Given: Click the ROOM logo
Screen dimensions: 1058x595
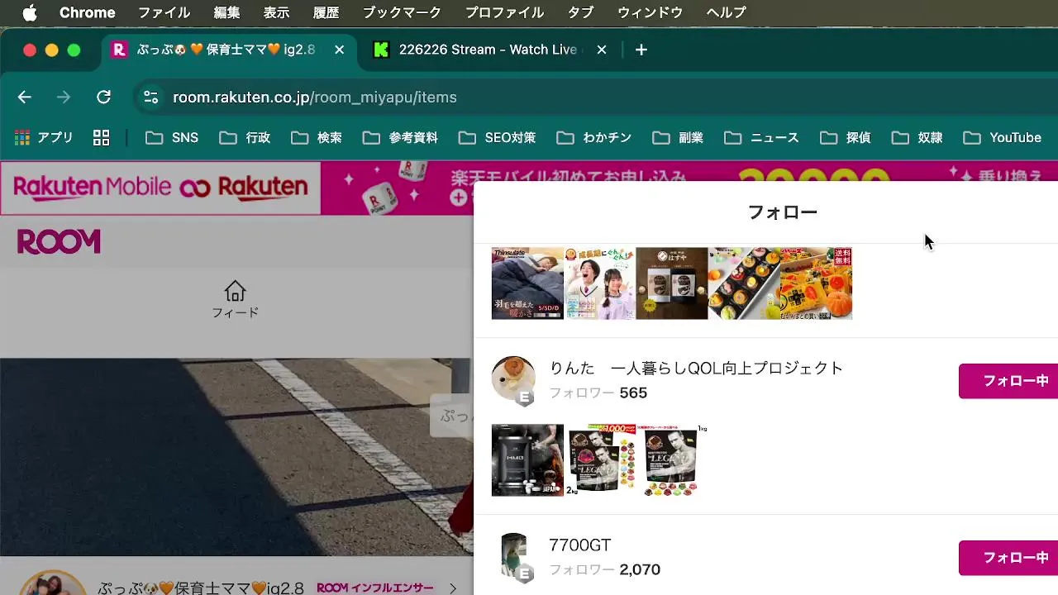Looking at the screenshot, I should coord(59,242).
